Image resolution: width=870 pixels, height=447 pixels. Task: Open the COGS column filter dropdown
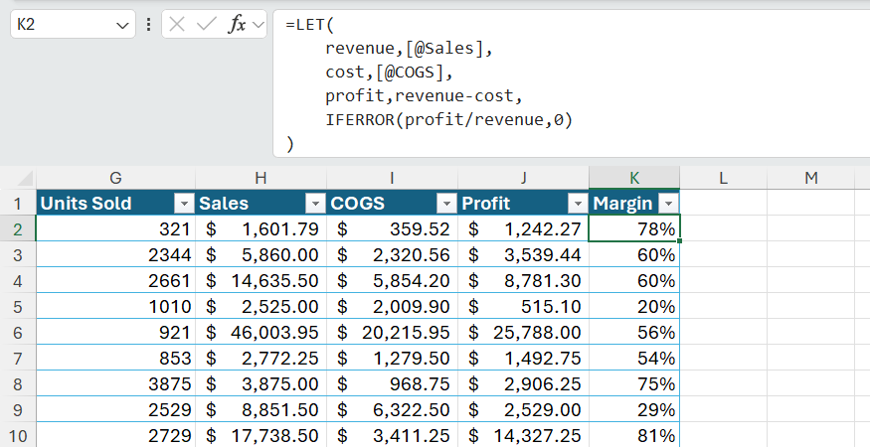446,204
